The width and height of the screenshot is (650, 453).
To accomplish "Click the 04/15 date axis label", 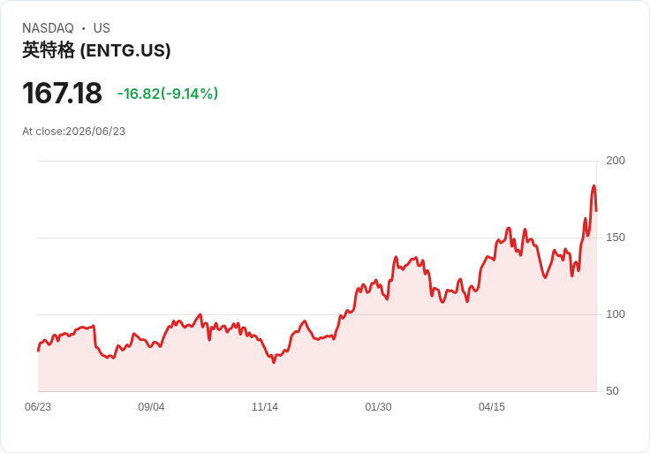I will [x=492, y=407].
